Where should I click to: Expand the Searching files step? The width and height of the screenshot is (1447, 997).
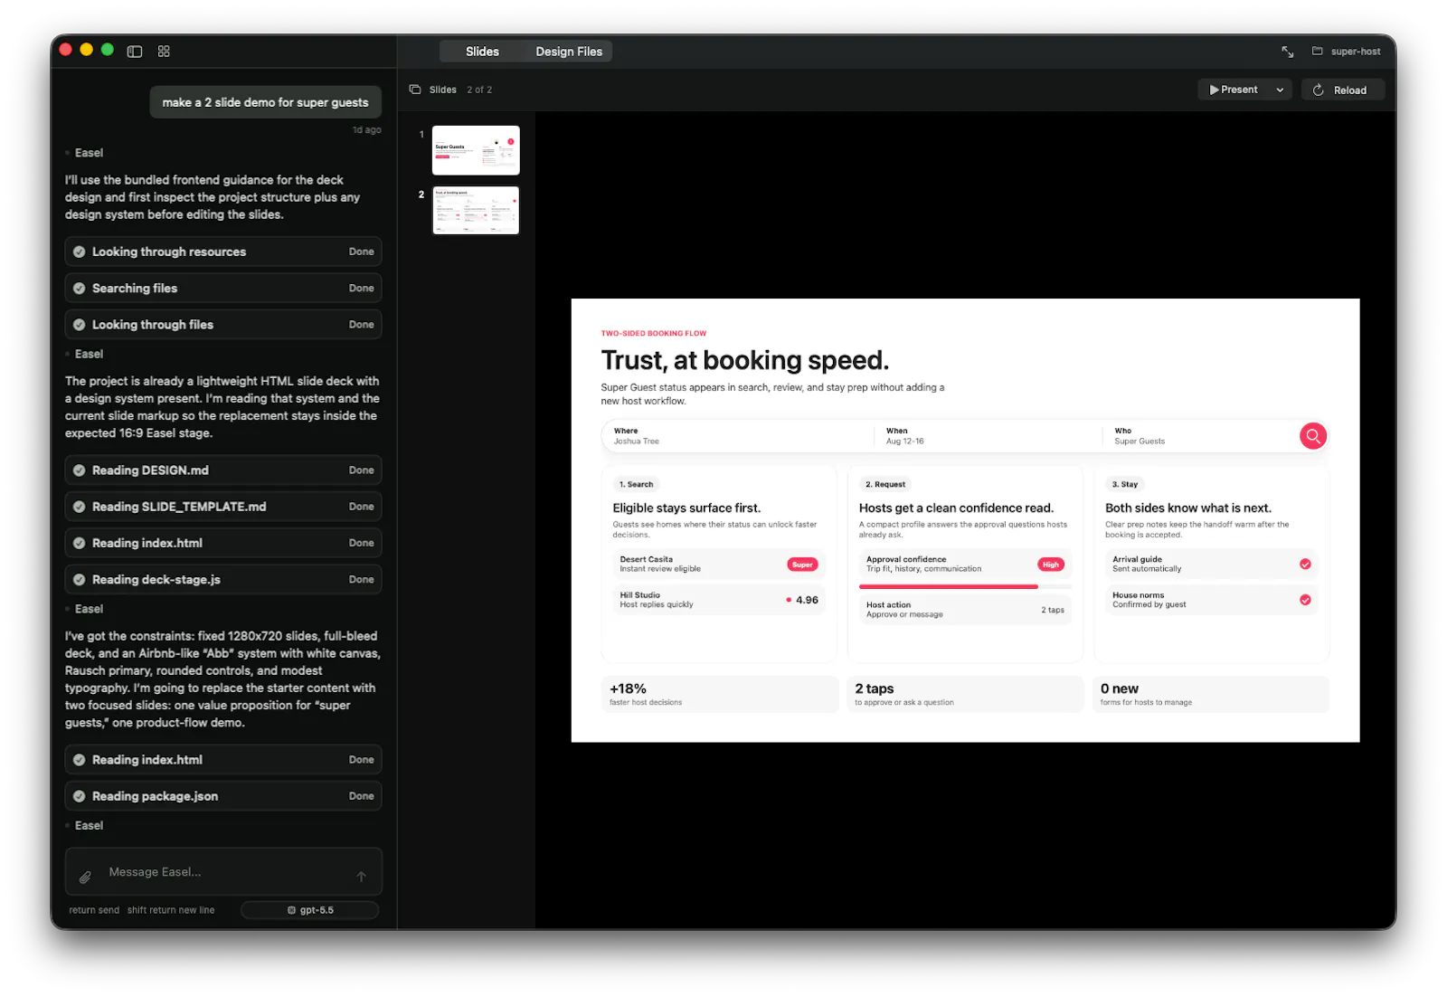point(223,288)
